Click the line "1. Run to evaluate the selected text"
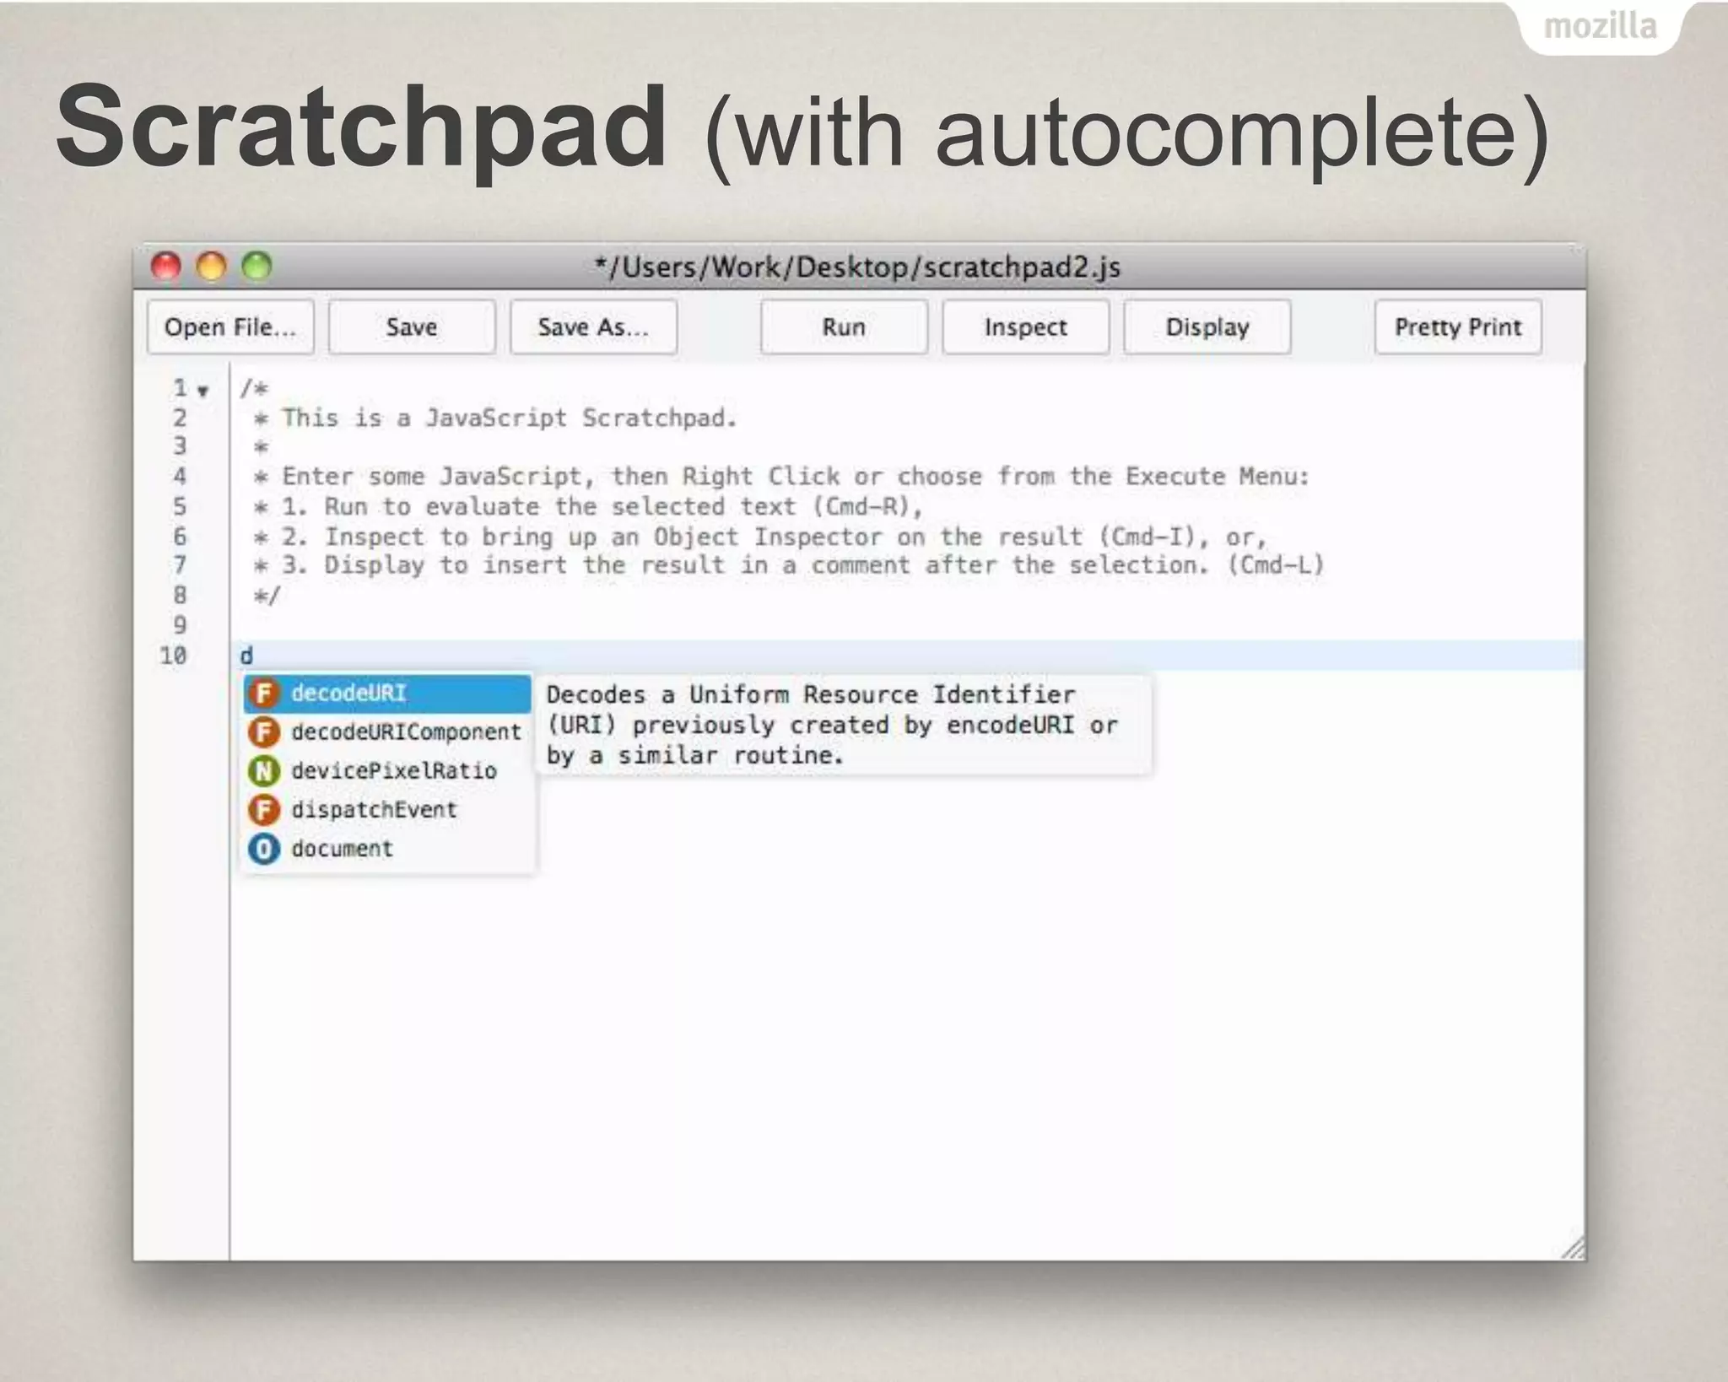The width and height of the screenshot is (1728, 1382). (x=588, y=507)
